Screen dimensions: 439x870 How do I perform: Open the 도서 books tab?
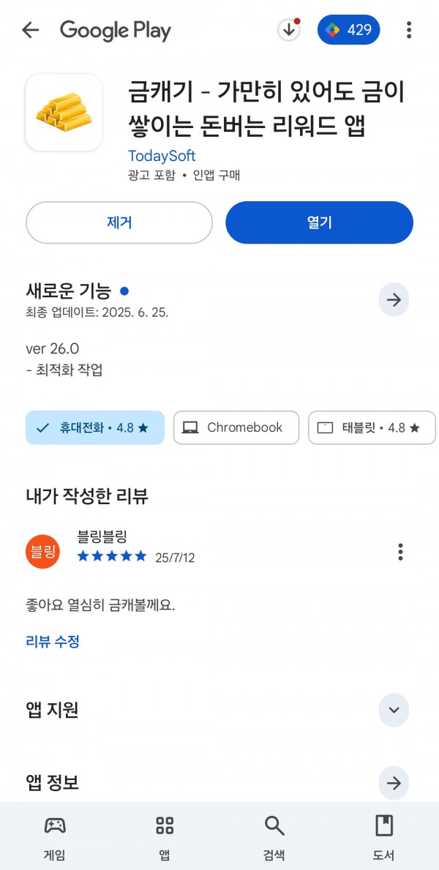(384, 837)
